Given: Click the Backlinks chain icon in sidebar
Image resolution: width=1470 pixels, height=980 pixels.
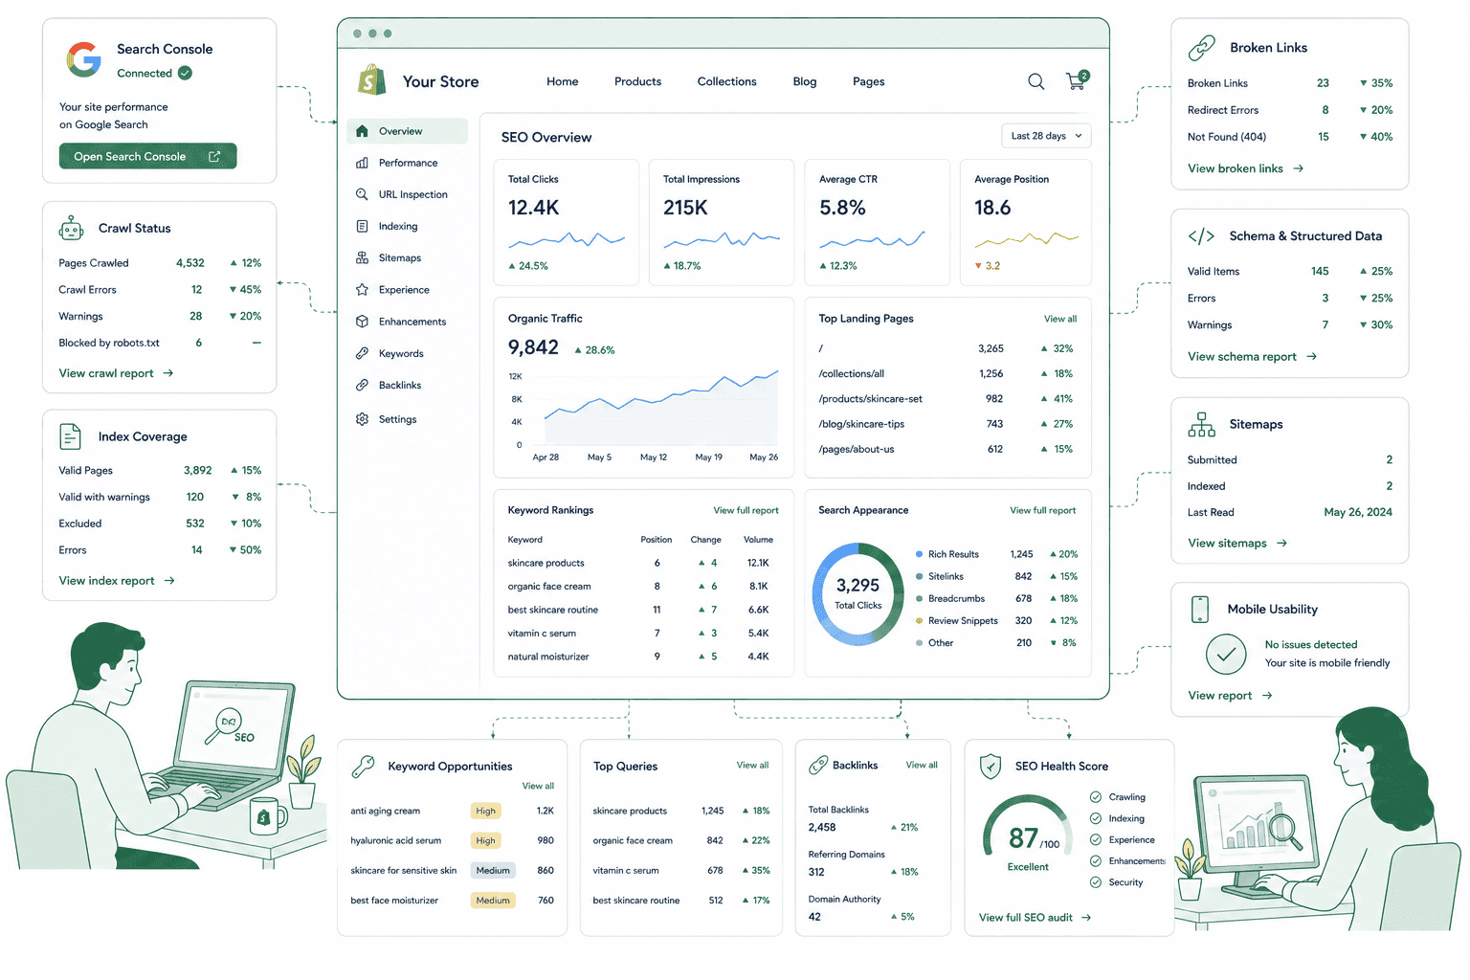Looking at the screenshot, I should [362, 385].
